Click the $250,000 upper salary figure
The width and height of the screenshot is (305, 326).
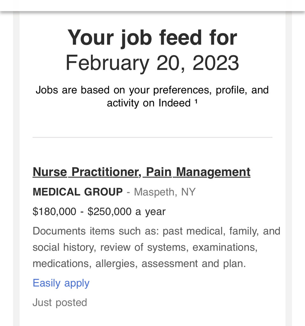point(110,212)
